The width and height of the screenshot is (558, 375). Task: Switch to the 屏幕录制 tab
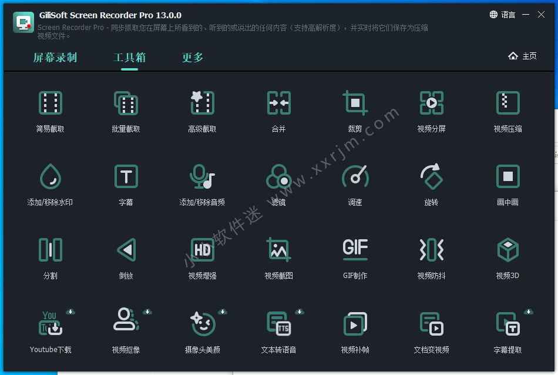pyautogui.click(x=55, y=58)
